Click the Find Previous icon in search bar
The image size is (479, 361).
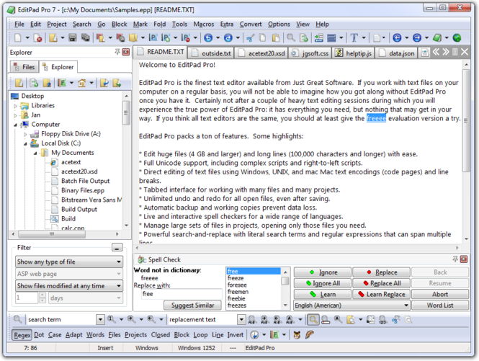click(x=151, y=319)
